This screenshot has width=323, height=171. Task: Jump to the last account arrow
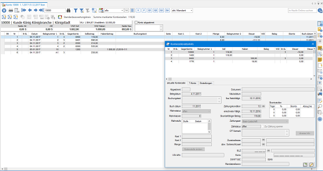(41, 10)
